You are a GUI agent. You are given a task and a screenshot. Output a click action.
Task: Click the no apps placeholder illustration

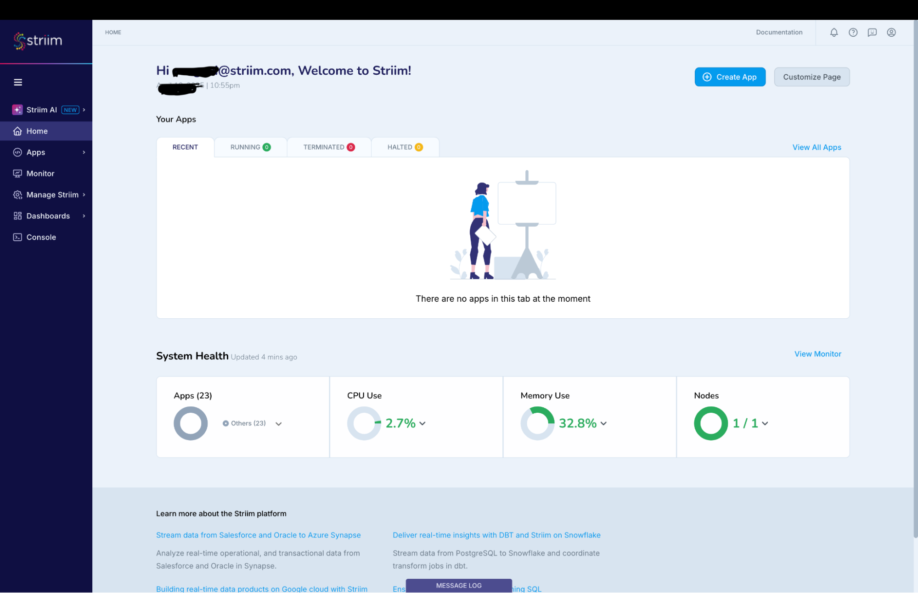pos(503,225)
